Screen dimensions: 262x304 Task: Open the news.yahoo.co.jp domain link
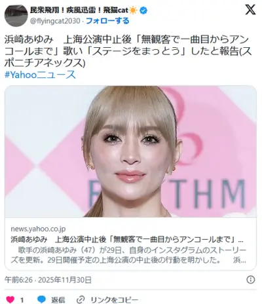click(x=38, y=229)
